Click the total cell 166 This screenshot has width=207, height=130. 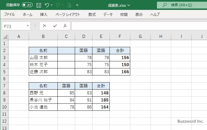coord(120,72)
